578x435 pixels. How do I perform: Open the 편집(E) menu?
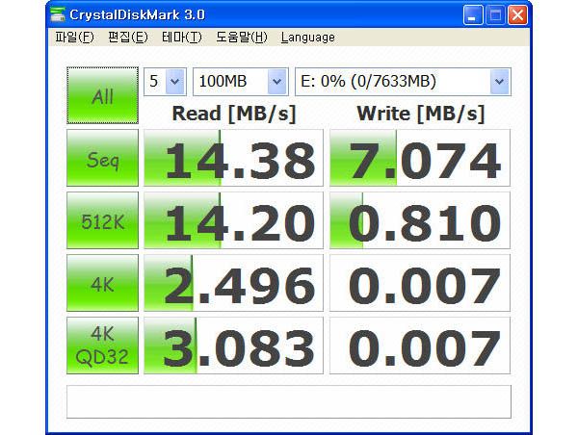(x=128, y=38)
